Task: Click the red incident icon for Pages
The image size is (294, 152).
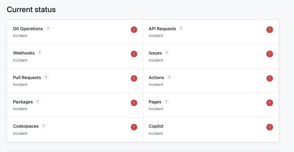Action: click(270, 103)
